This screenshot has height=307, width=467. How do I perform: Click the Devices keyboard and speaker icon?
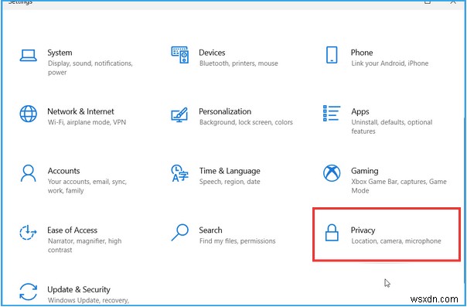(x=180, y=55)
